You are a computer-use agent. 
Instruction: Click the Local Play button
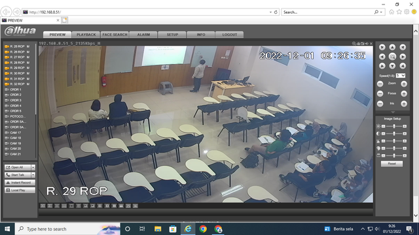click(x=20, y=190)
